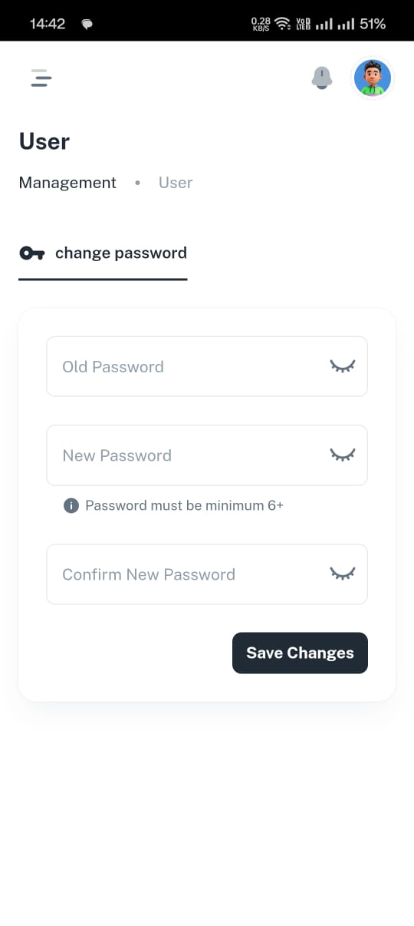414x926 pixels.
Task: Focus the Old Password field
Action: tap(207, 366)
